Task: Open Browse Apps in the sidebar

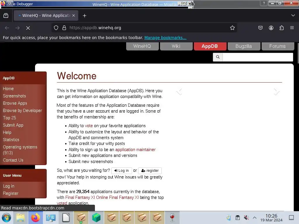Action: 15,103
